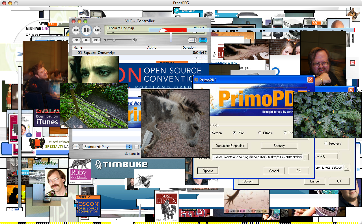362x224 pixels.
Task: Select the 01 Square One.m4p playlist row
Action: (140, 53)
